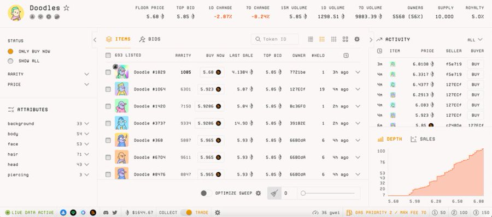Open the Items tab
The height and width of the screenshot is (217, 492).
[x=118, y=39]
